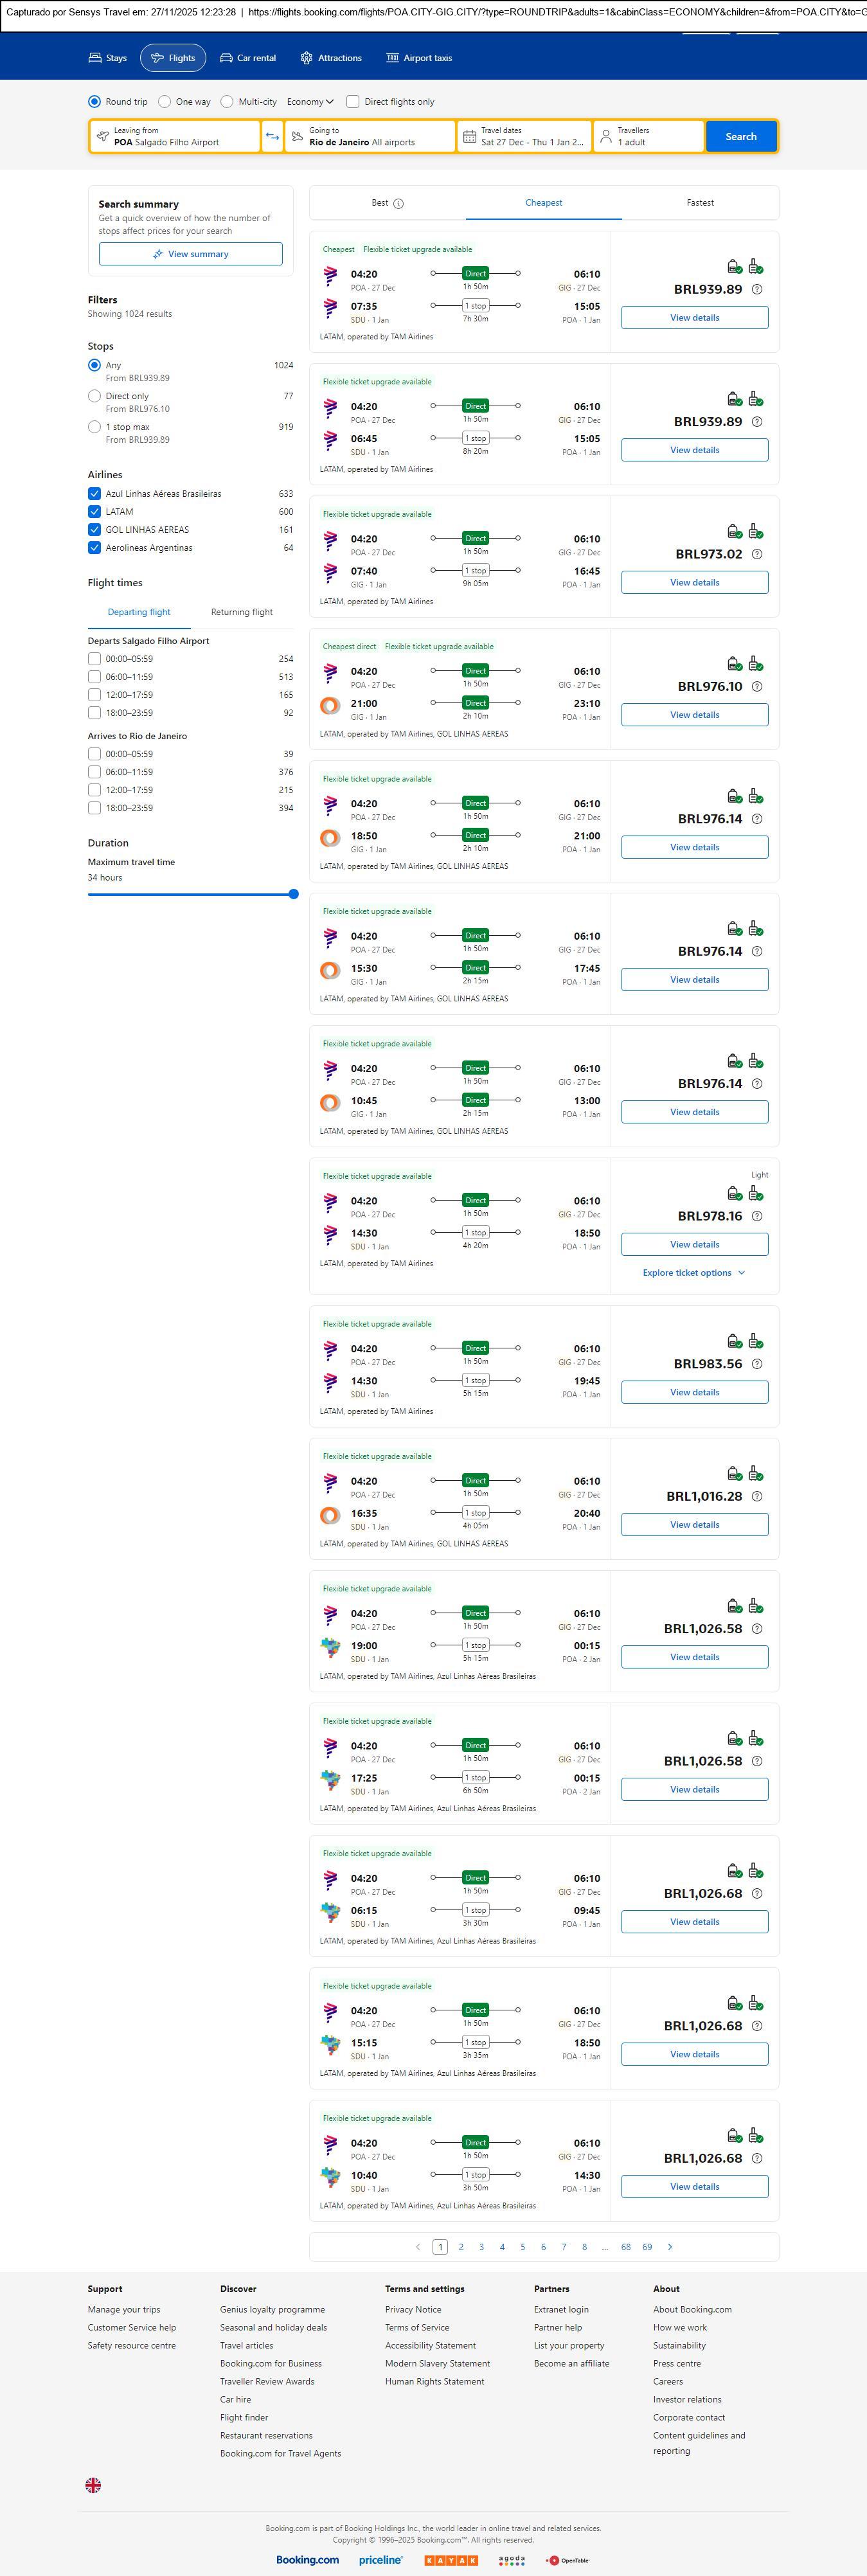
Task: Click View details for the BRL976.10 flight
Action: click(694, 715)
